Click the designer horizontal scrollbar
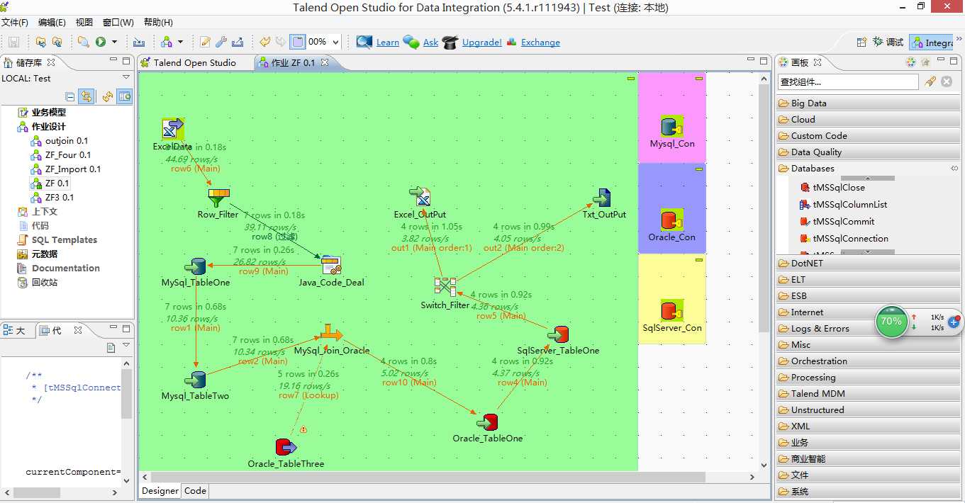The height and width of the screenshot is (503, 965). click(428, 477)
